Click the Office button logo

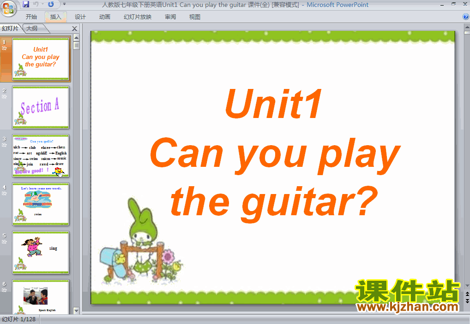(x=8, y=8)
